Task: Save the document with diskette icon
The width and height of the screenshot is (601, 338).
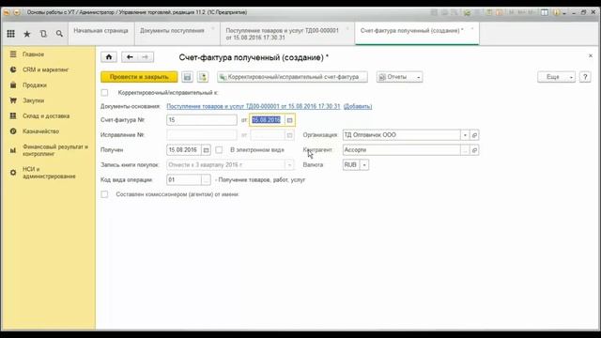Action: click(x=187, y=77)
